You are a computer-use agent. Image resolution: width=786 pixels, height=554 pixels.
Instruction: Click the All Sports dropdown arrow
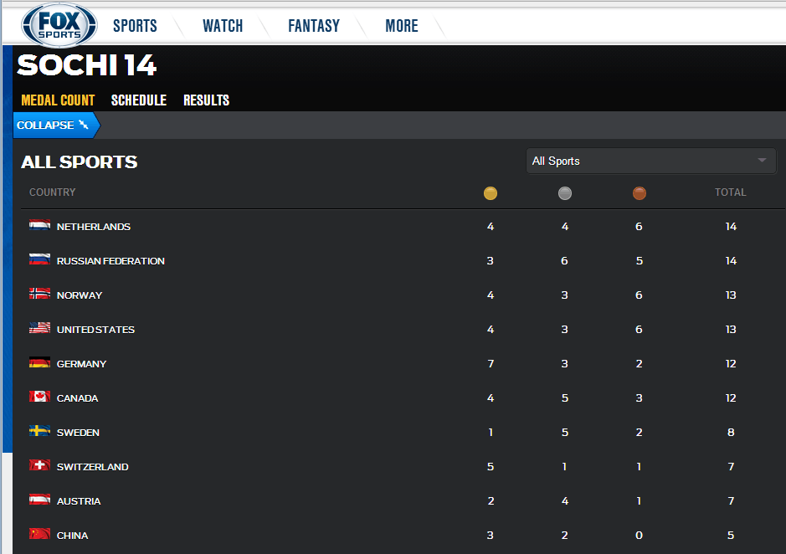(x=762, y=161)
